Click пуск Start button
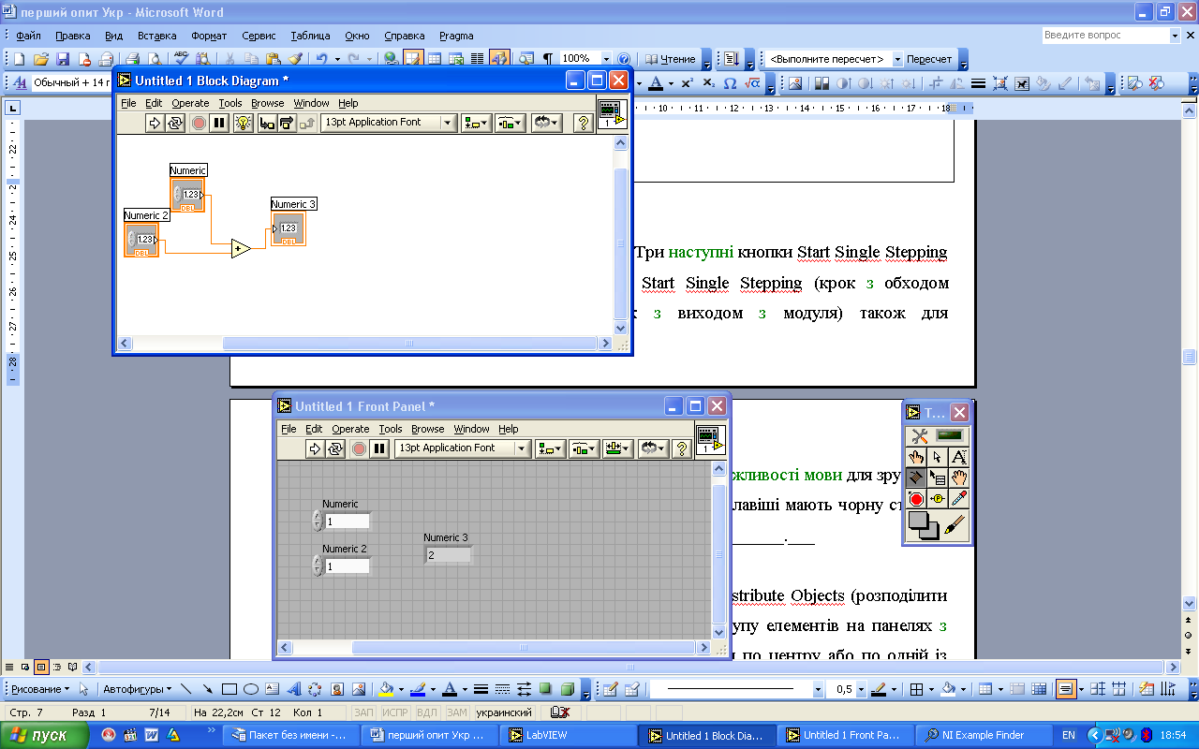Screen dimensions: 1199x749 click(46, 735)
